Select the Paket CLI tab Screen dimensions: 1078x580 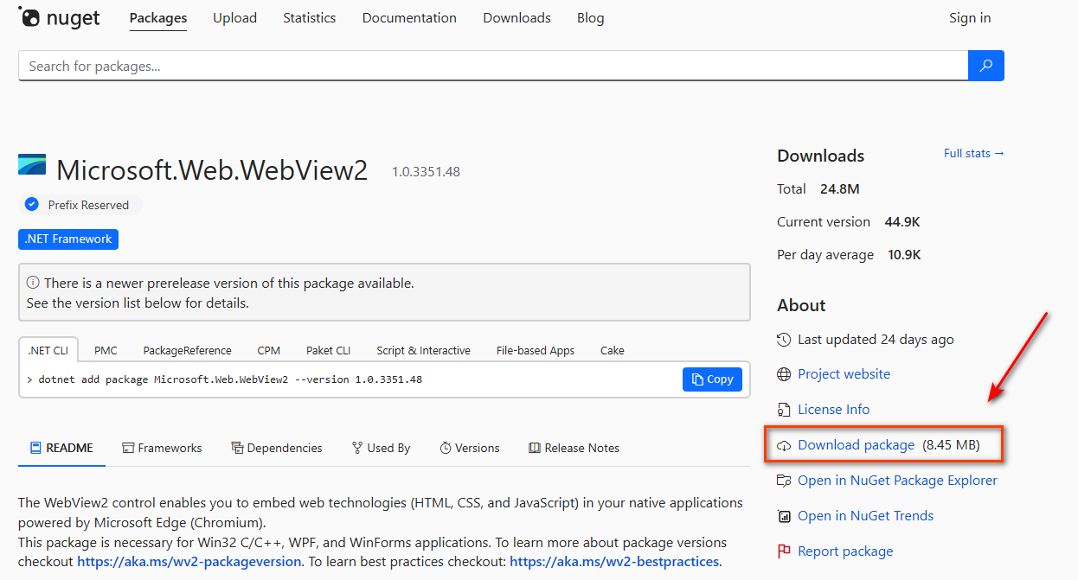pos(329,350)
